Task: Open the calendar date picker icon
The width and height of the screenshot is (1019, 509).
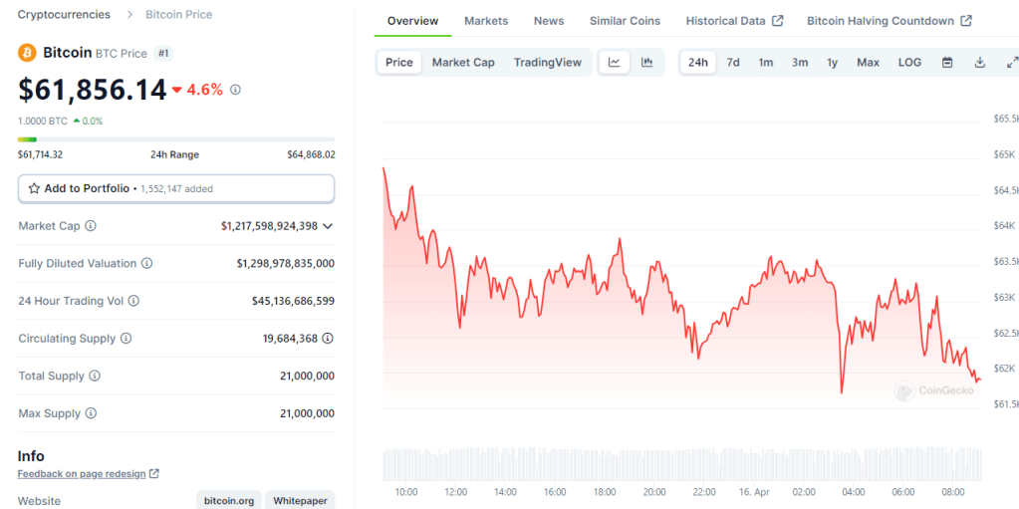Action: click(x=947, y=63)
